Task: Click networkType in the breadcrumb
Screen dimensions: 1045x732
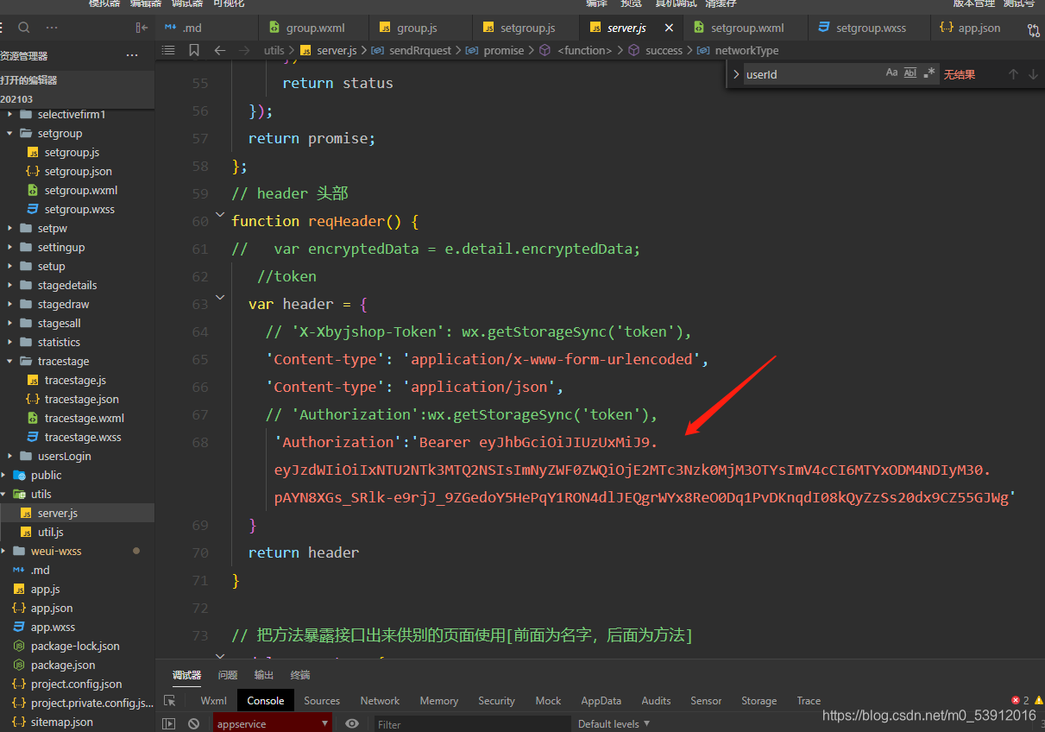Action: point(746,51)
